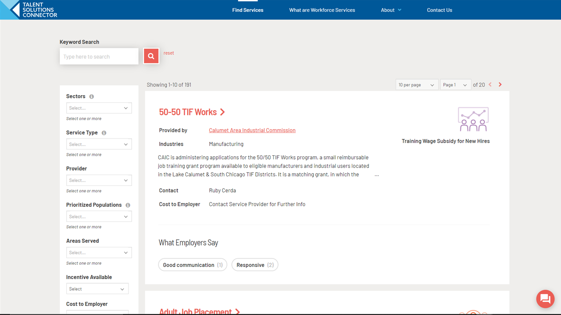
Task: Change the 10 per page dropdown
Action: click(417, 85)
